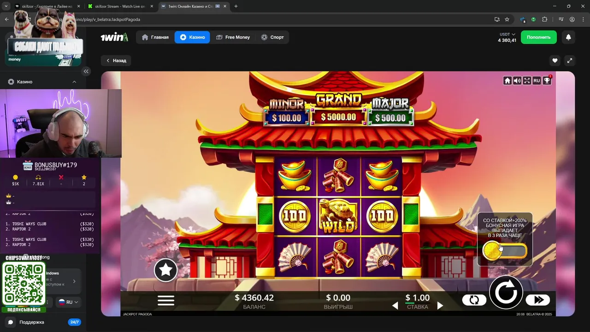
Task: Click the Telegram QR code overlay
Action: pyautogui.click(x=24, y=284)
